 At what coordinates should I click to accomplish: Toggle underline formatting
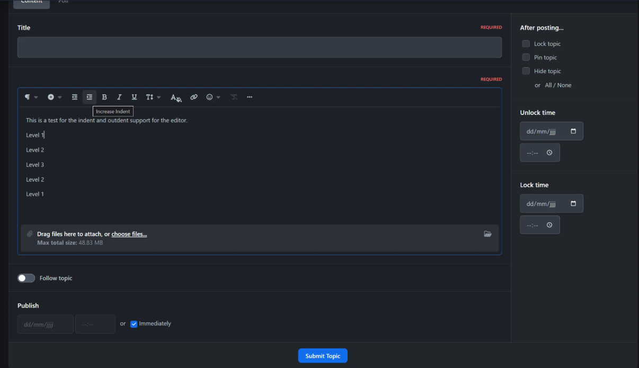coord(134,97)
